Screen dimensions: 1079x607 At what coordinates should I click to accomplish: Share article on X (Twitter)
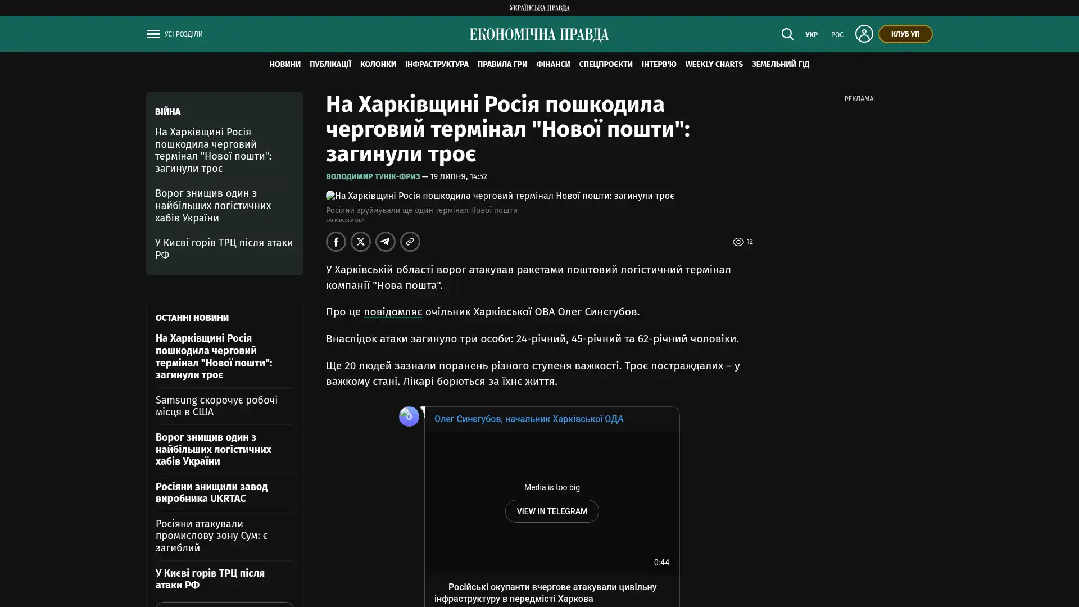tap(361, 242)
